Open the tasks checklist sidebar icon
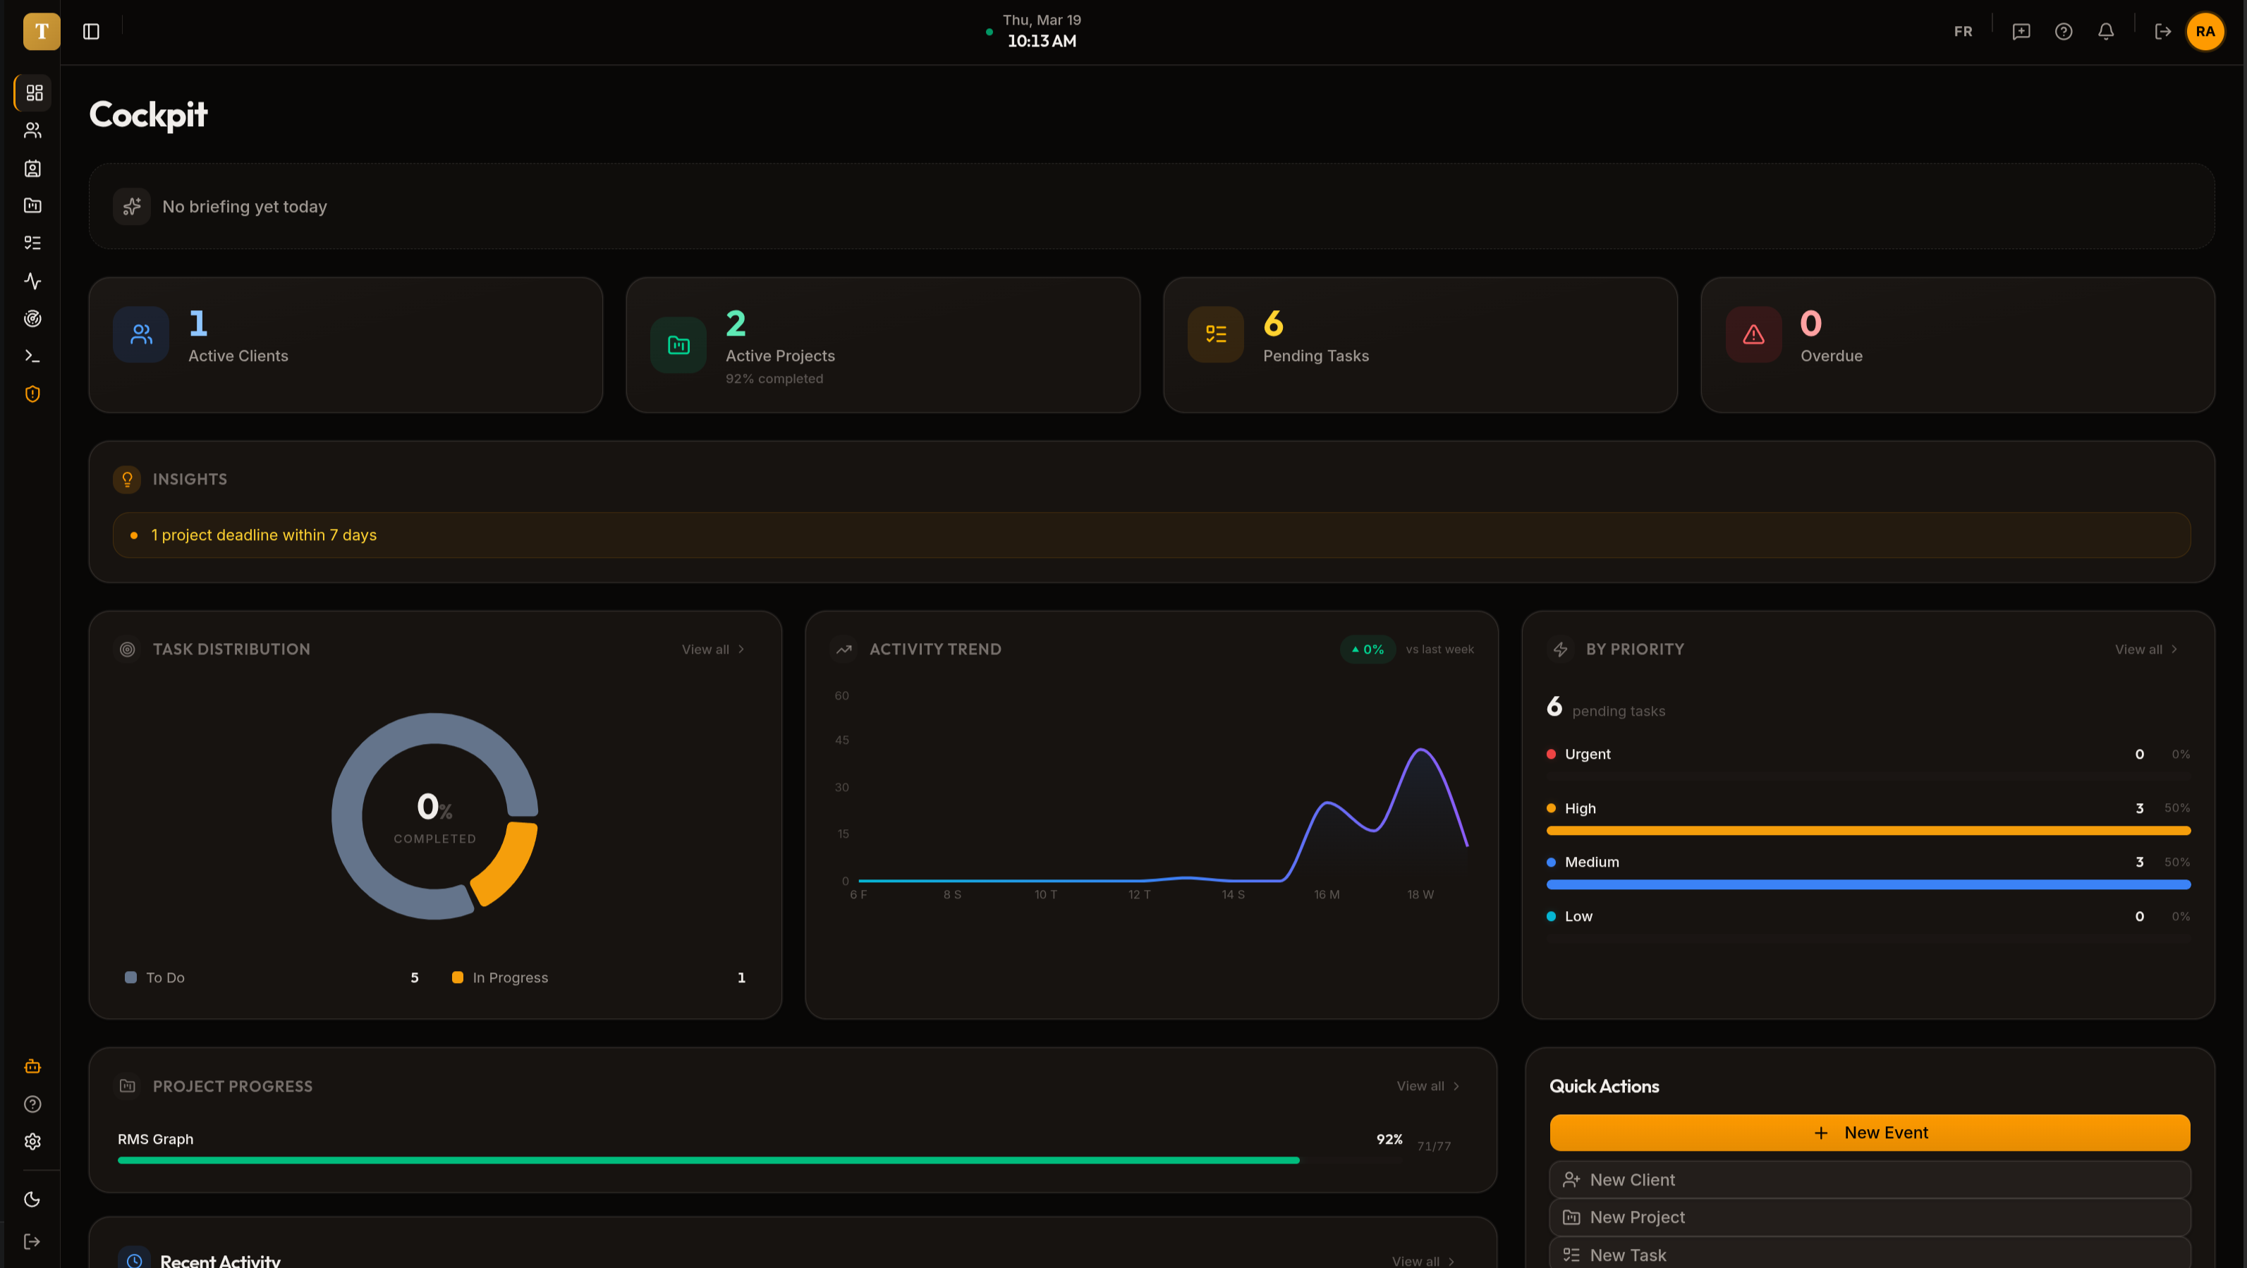 32,243
